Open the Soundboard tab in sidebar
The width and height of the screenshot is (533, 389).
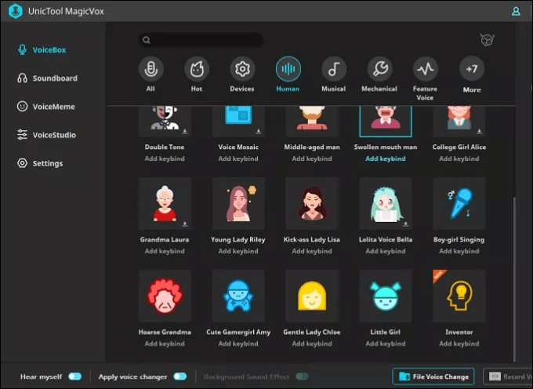tap(54, 78)
